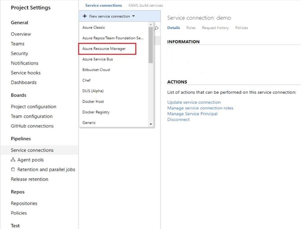Click the Boards section heading
This screenshot has width=301, height=229.
point(19,95)
